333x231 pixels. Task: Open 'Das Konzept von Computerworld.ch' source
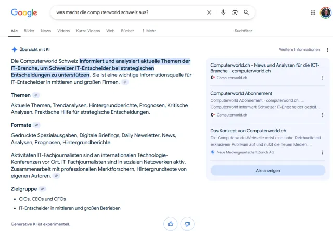point(248,131)
